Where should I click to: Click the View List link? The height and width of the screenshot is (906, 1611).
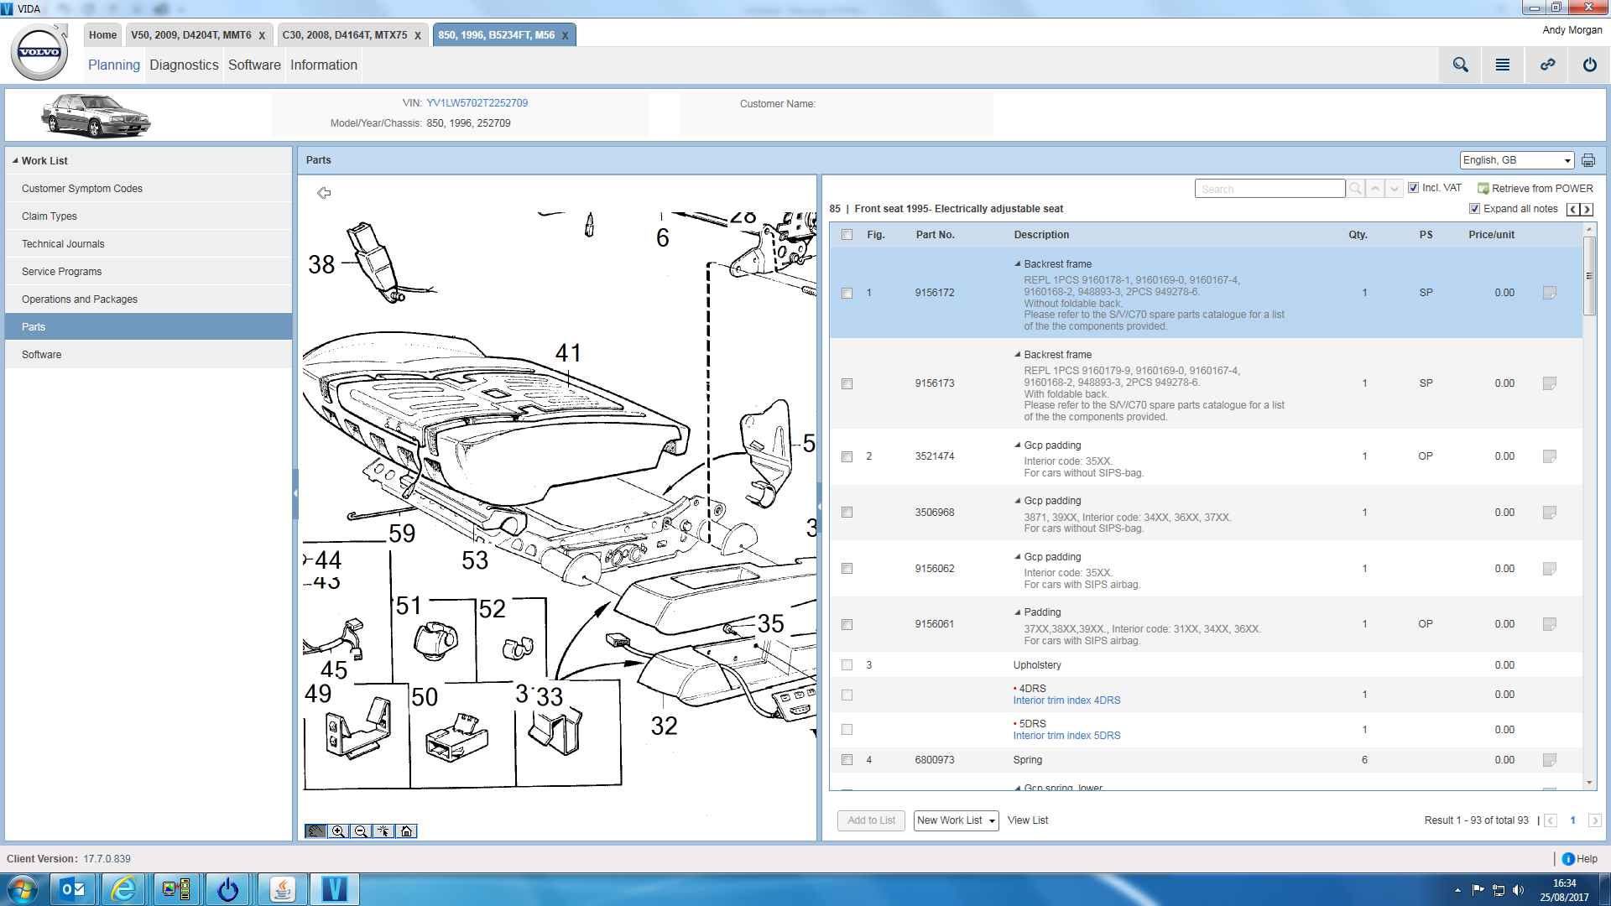1028,820
